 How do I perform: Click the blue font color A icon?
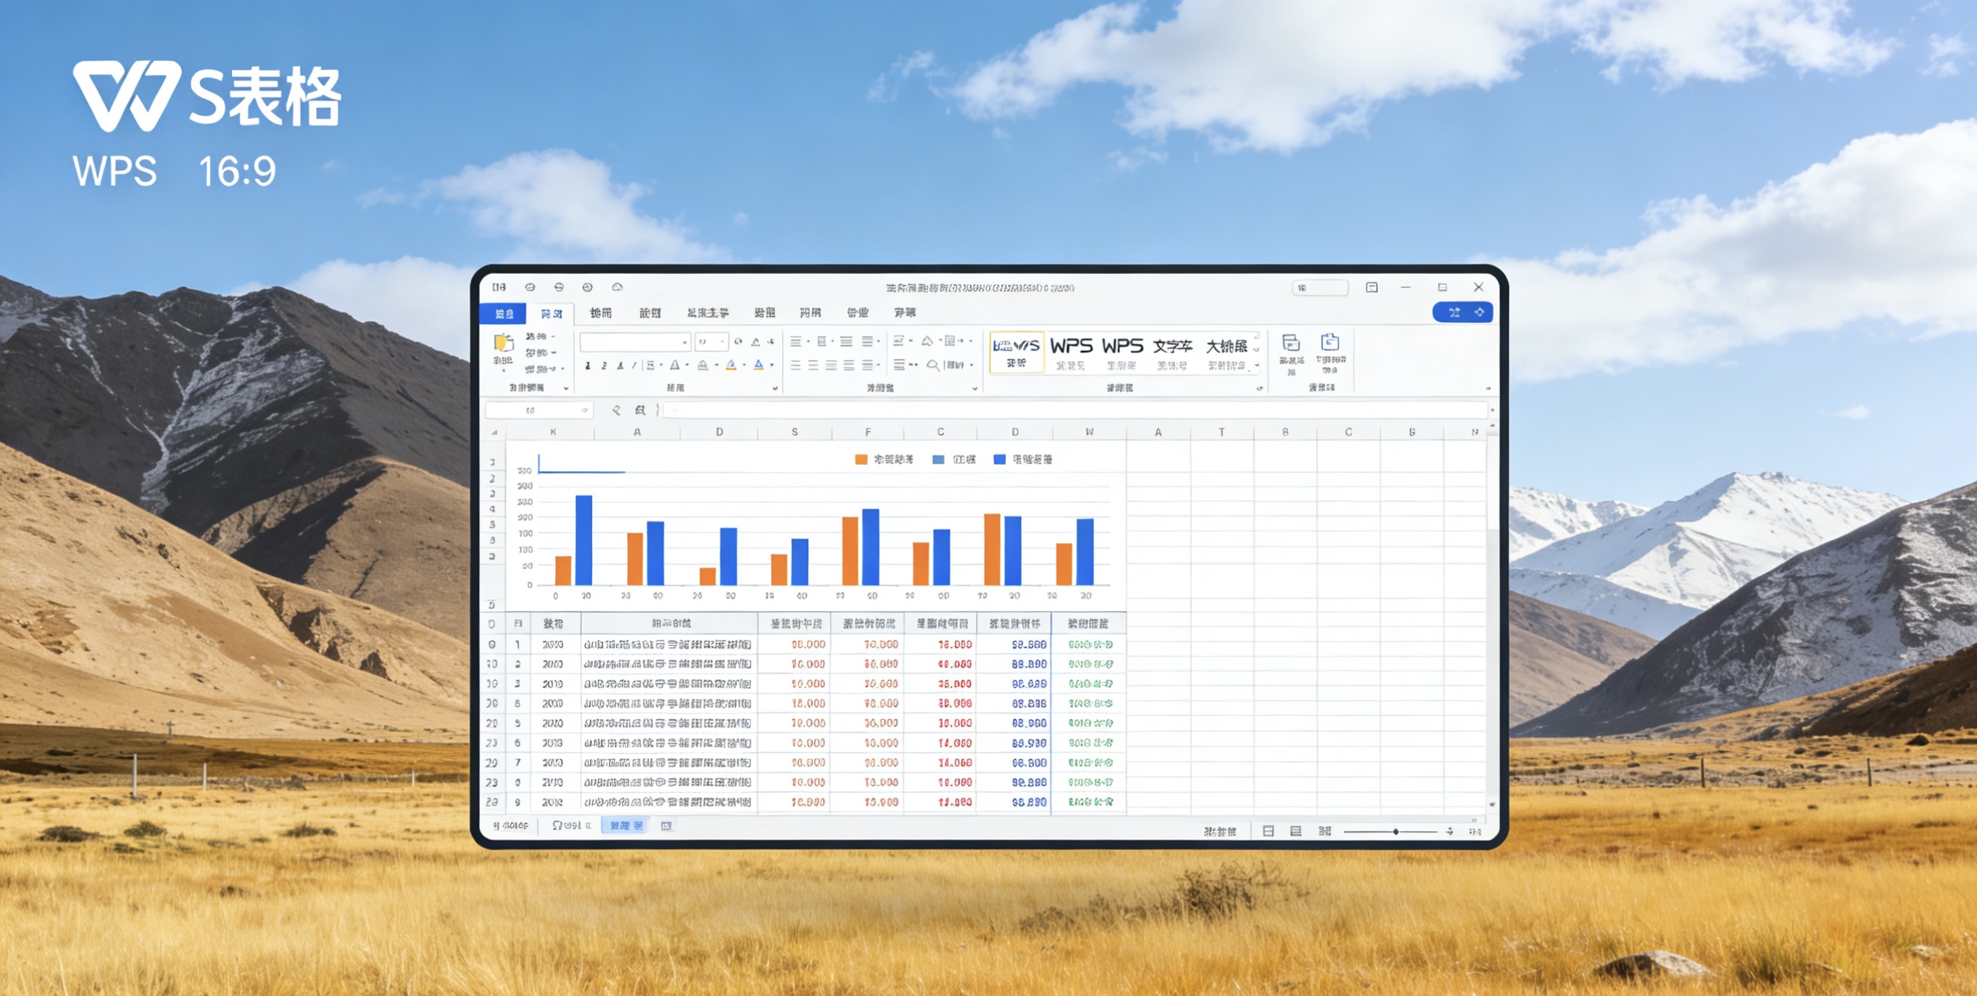(x=758, y=365)
